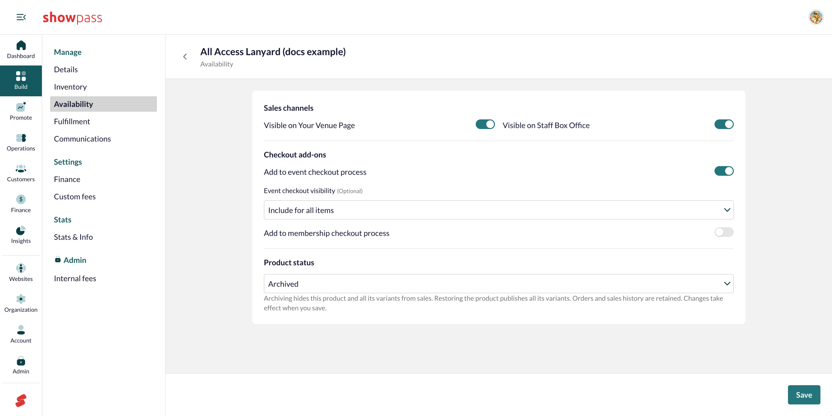Open the Stats & Info menu item
832x416 pixels.
click(x=103, y=237)
